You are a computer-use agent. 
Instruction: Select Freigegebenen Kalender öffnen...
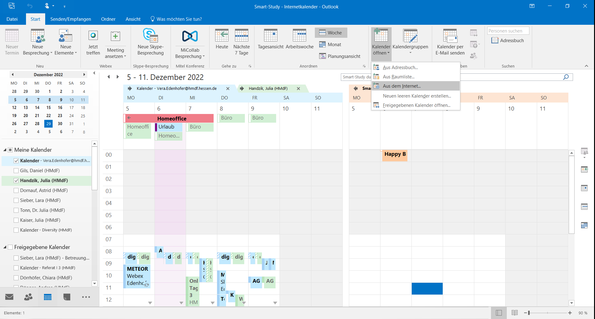coord(416,105)
